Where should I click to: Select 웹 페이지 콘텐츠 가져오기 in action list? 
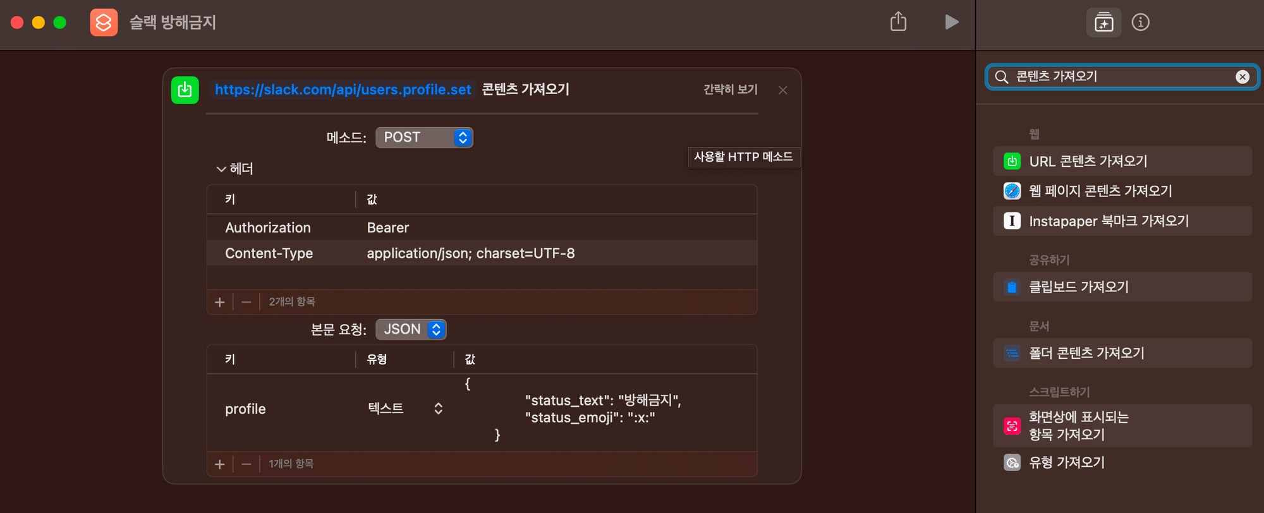(1122, 191)
